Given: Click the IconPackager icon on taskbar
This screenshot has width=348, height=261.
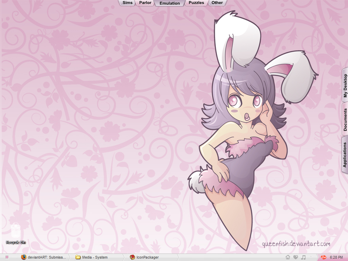Looking at the screenshot, I should coord(133,257).
